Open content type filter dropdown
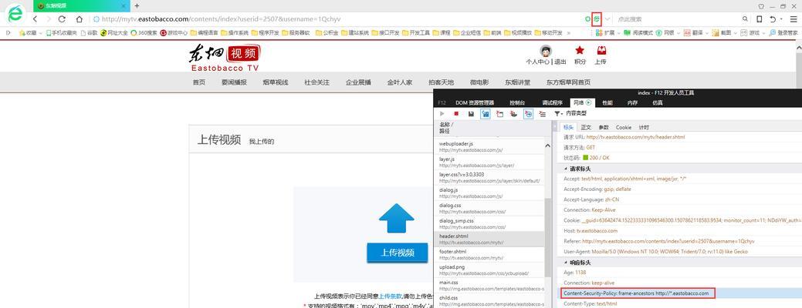This screenshot has height=308, width=802. [x=570, y=114]
